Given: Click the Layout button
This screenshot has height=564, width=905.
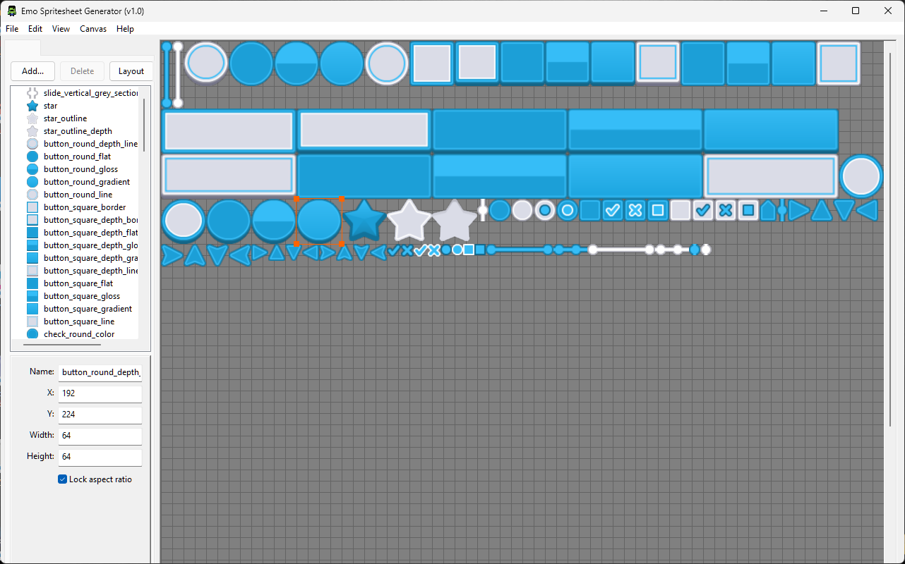Looking at the screenshot, I should [131, 71].
